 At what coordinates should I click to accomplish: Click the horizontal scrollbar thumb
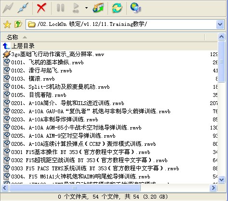(75, 188)
